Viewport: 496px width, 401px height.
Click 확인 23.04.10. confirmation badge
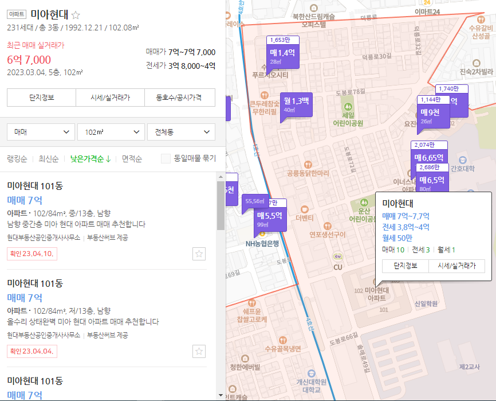coord(32,254)
